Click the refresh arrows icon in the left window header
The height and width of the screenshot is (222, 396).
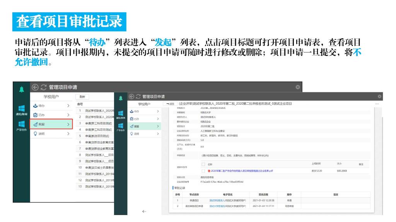click(x=43, y=88)
